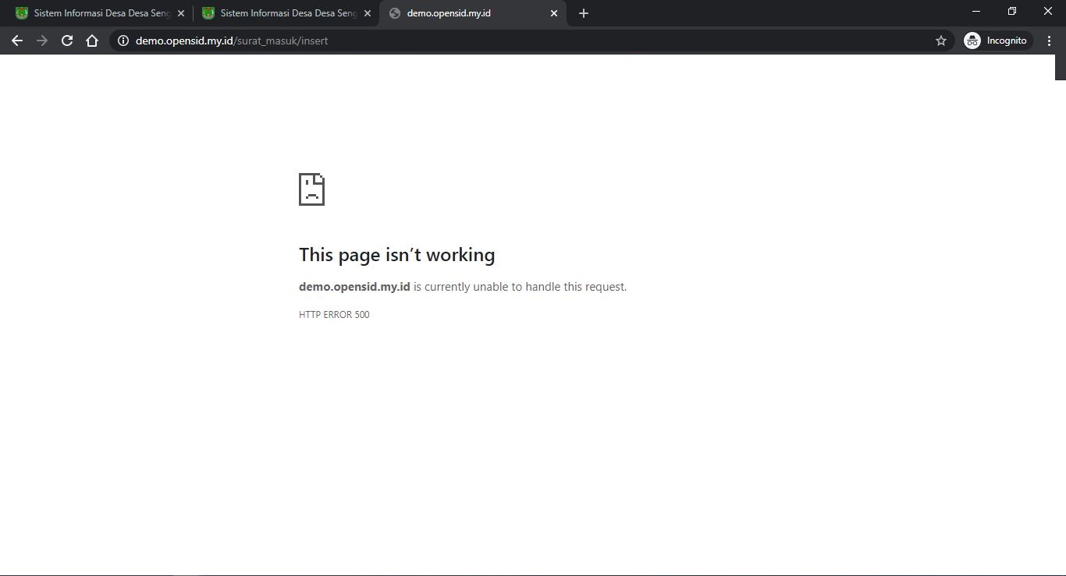Expand browser window with maximize control
This screenshot has height=576, width=1066.
[1011, 11]
